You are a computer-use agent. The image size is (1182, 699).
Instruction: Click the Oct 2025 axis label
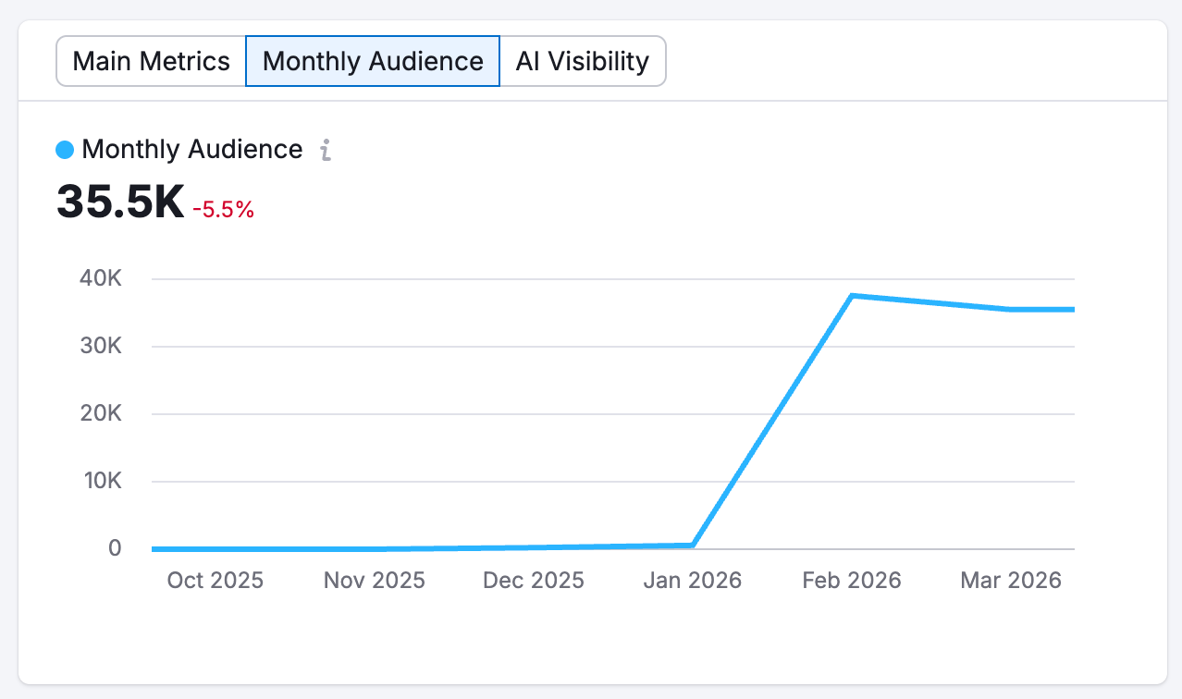(x=215, y=580)
